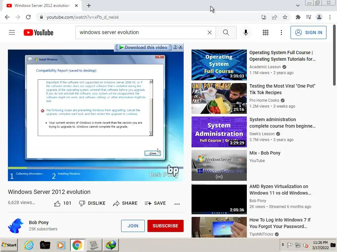Click the SHARE button
Viewport: 337px width, 252px height.
pos(125,203)
